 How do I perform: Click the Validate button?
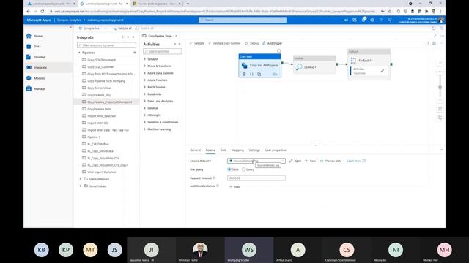click(x=197, y=43)
